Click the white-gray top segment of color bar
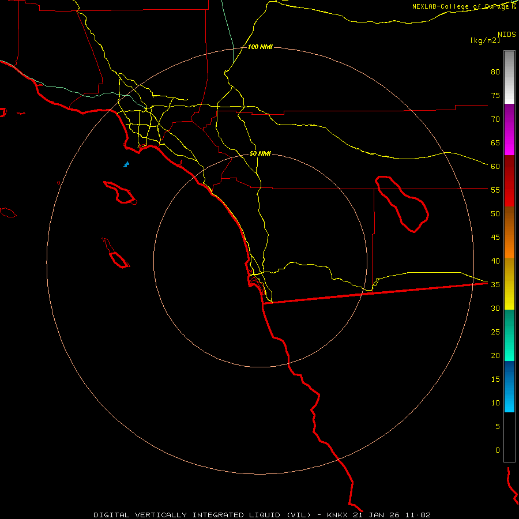The width and height of the screenshot is (519, 519). pyautogui.click(x=509, y=78)
